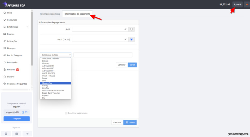
Task: Choose Advcash UAH from method list
Action: pos(55,71)
